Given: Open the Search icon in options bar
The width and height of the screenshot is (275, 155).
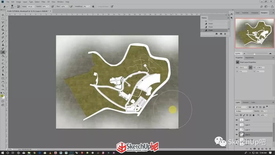Looking at the screenshot, I should point(262,6).
